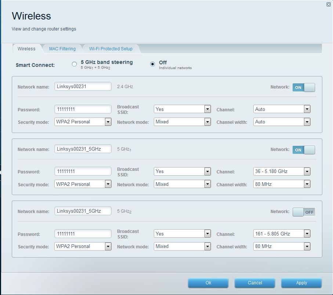Open 5 GHz1 Security mode dropdown
The height and width of the screenshot is (295, 333).
83,184
